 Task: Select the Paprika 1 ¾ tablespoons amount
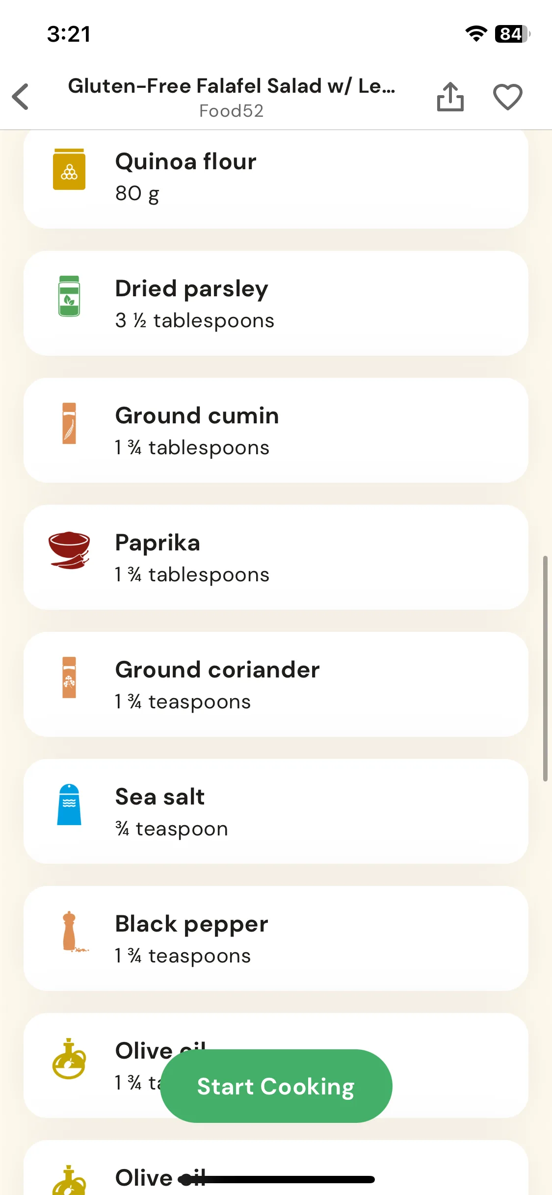click(x=192, y=574)
